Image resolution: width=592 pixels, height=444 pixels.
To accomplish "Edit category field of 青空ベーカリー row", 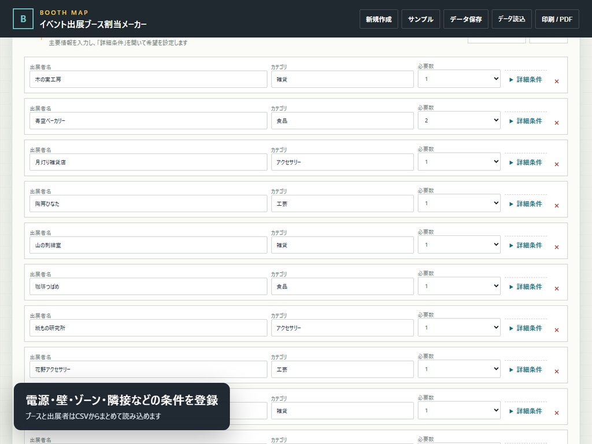I will (342, 121).
